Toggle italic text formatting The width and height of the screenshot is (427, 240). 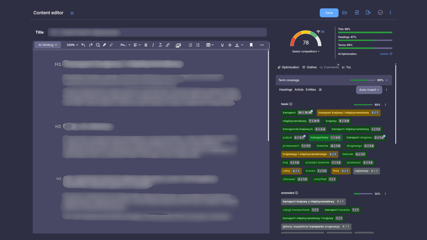[x=153, y=45]
